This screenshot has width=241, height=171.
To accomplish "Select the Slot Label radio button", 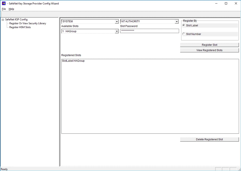I will pos(184,25).
